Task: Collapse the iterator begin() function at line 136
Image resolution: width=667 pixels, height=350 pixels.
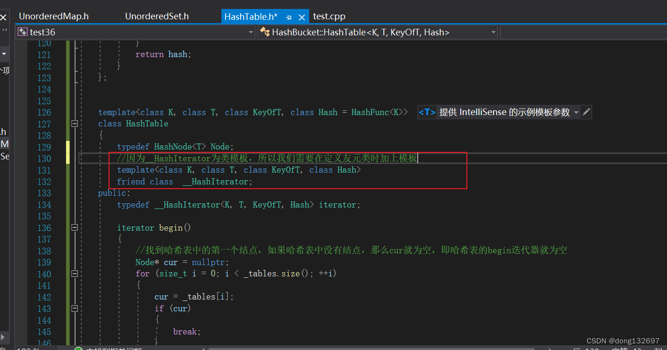Action: (74, 228)
